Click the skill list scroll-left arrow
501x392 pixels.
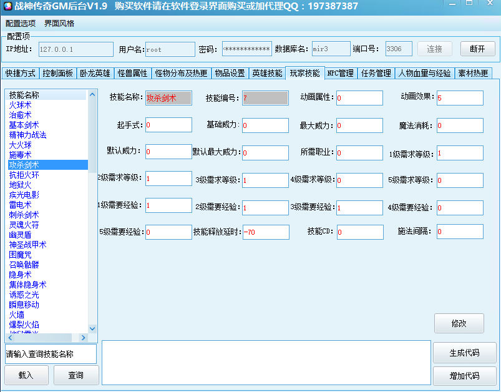(x=11, y=337)
